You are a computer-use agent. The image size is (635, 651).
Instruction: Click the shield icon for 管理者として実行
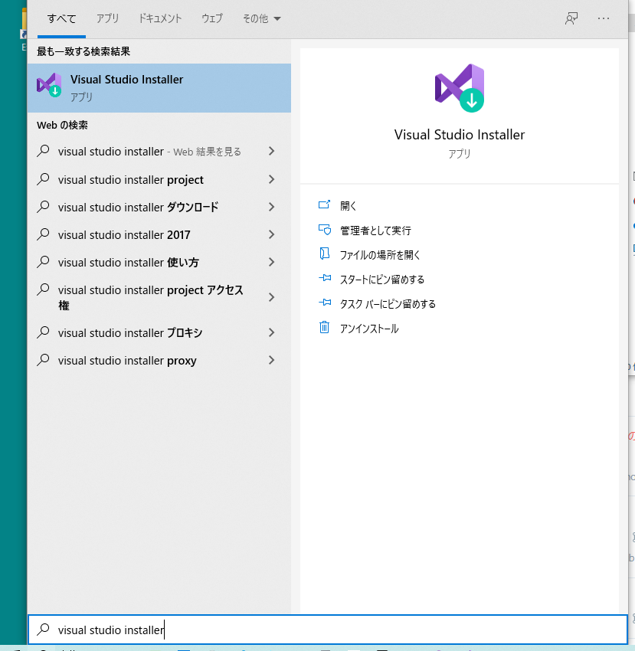[324, 230]
